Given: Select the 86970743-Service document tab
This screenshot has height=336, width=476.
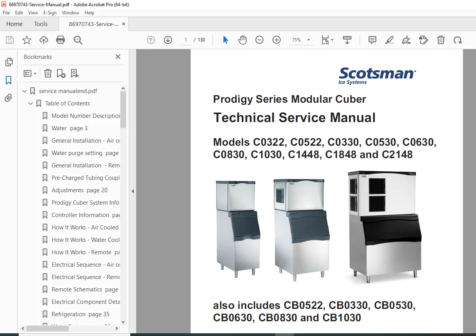Looking at the screenshot, I should coord(93,24).
